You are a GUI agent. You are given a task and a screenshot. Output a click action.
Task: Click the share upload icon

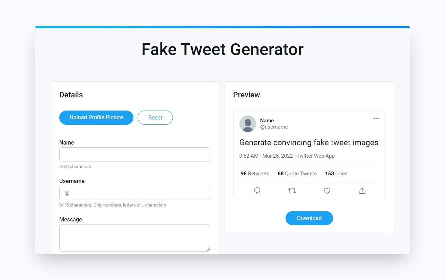pyautogui.click(x=362, y=191)
